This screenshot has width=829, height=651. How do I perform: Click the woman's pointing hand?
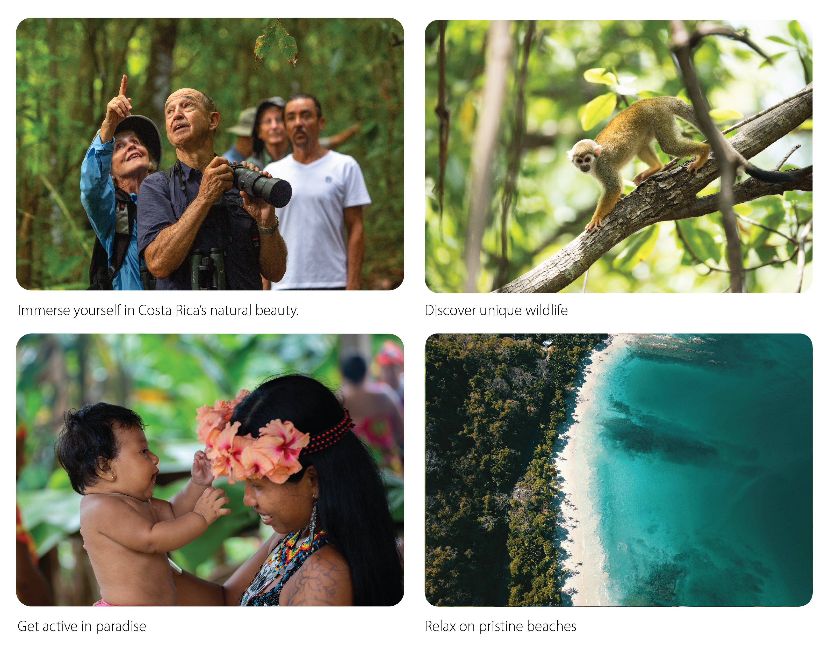point(120,100)
